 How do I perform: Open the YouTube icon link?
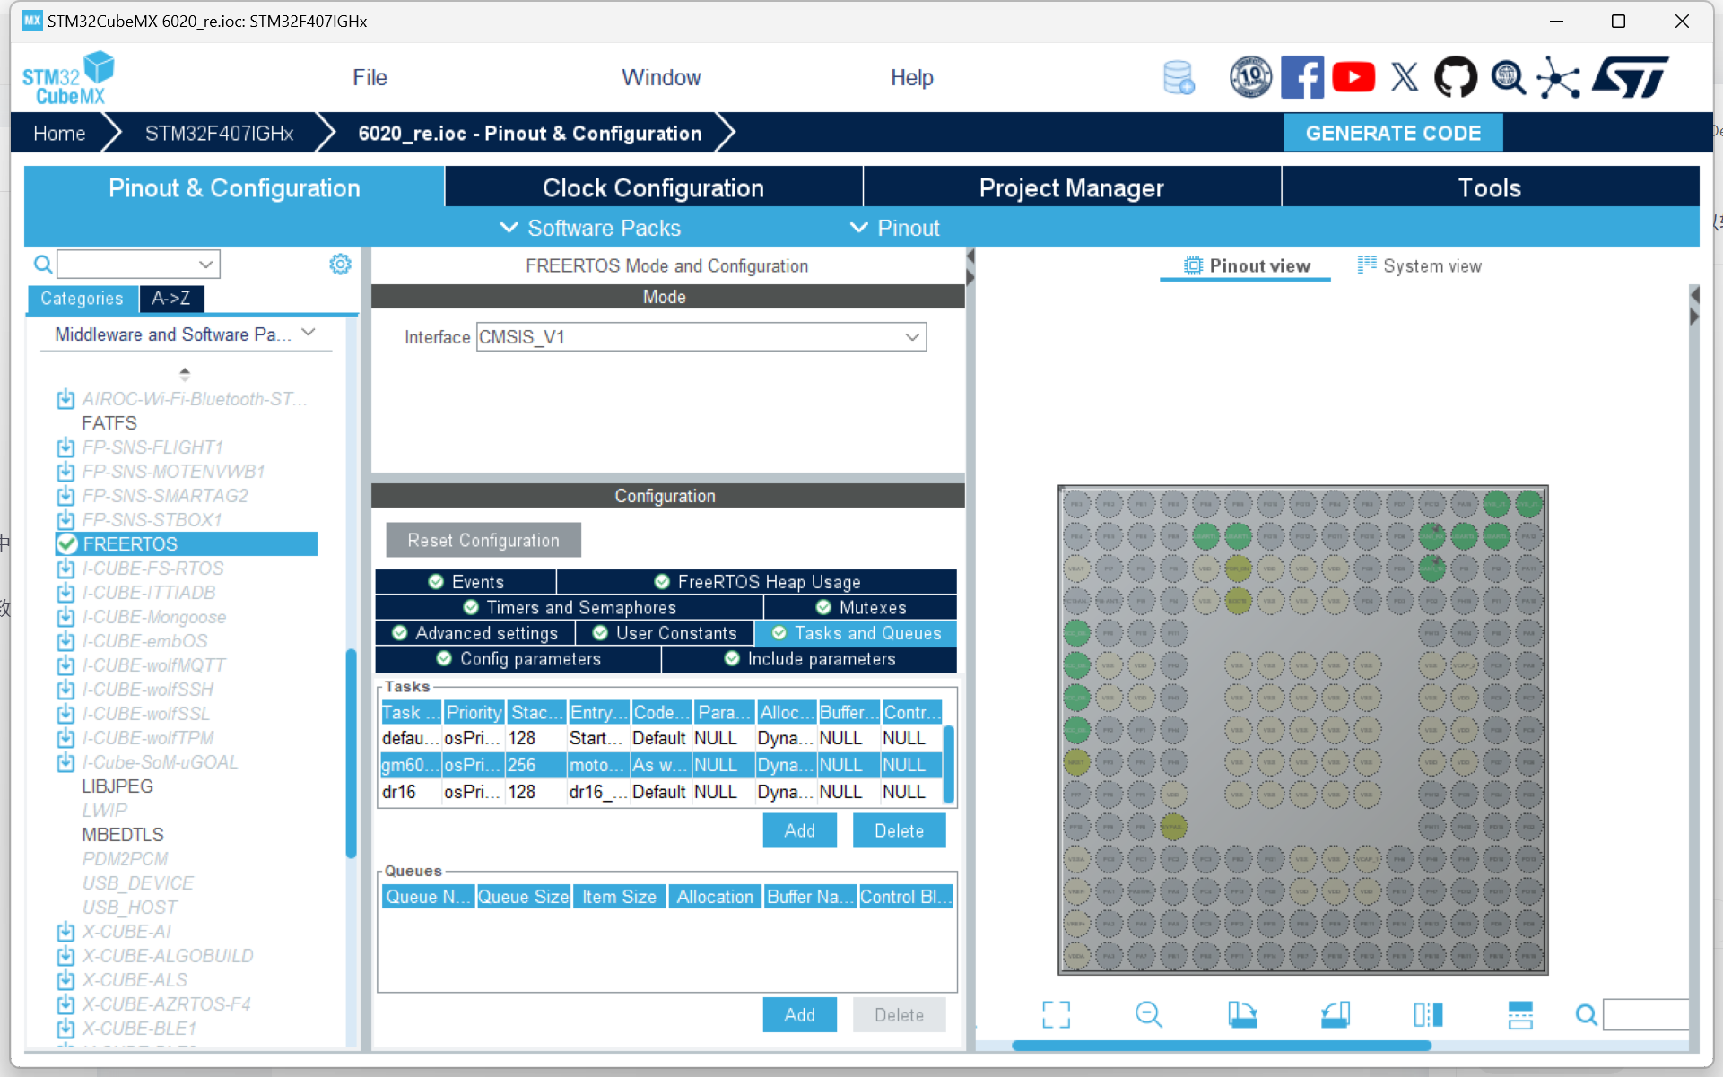(1353, 77)
